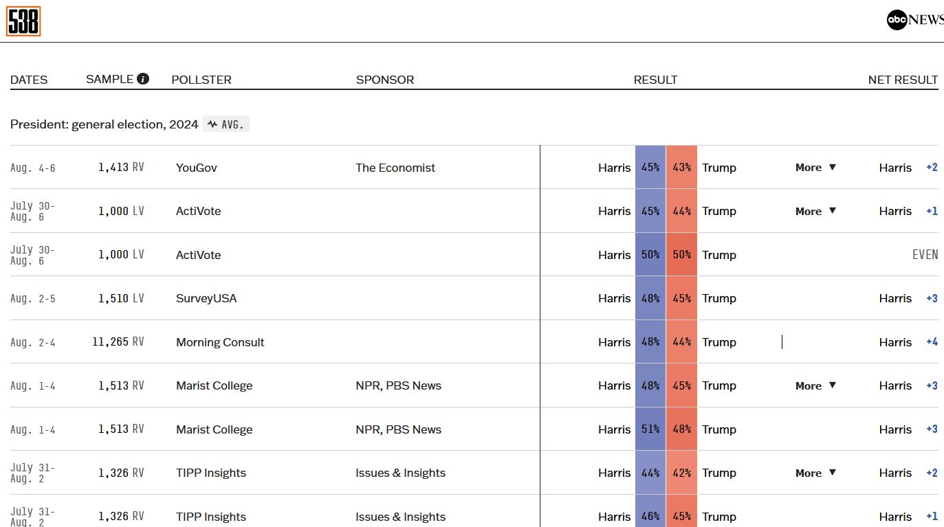Click Issues & Insights sponsor in 44%-42% row
Image resolution: width=944 pixels, height=527 pixels.
(400, 473)
